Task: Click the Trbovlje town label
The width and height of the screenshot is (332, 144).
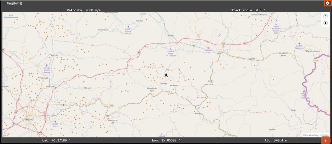Action: 163,83
